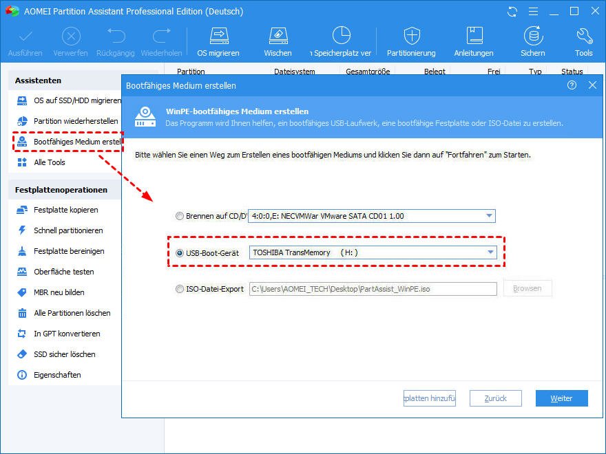Viewport: 606px width, 454px height.
Task: Select the Brennen auf CD/DVD radio button
Action: pyautogui.click(x=179, y=216)
